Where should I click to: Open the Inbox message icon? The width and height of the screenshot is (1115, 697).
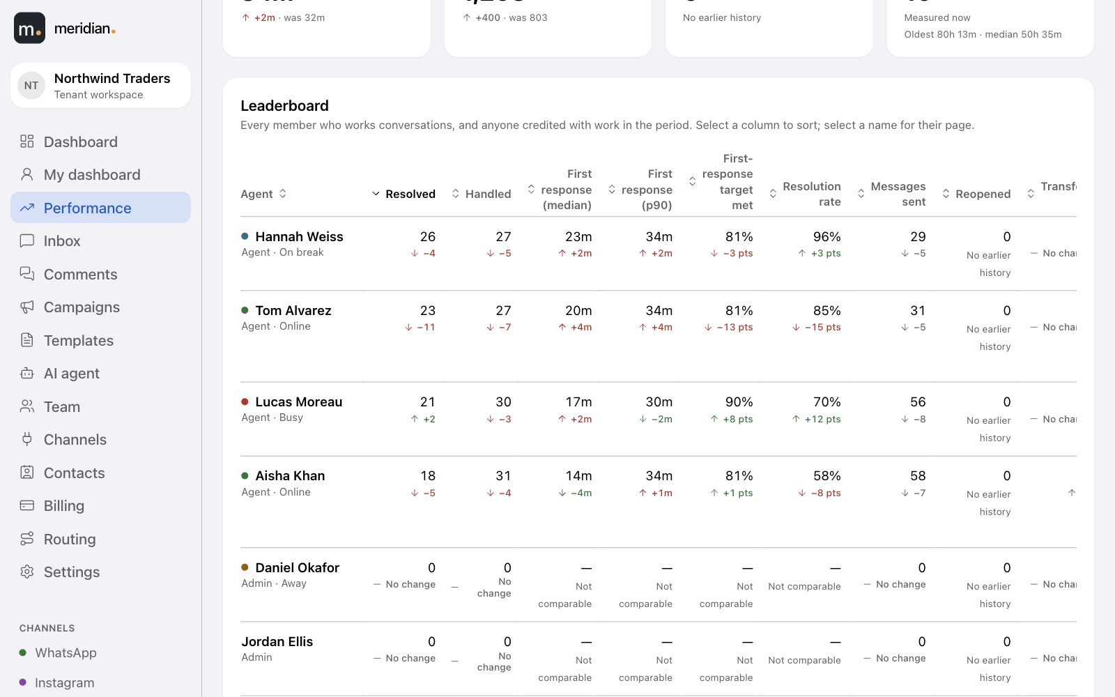pyautogui.click(x=27, y=240)
